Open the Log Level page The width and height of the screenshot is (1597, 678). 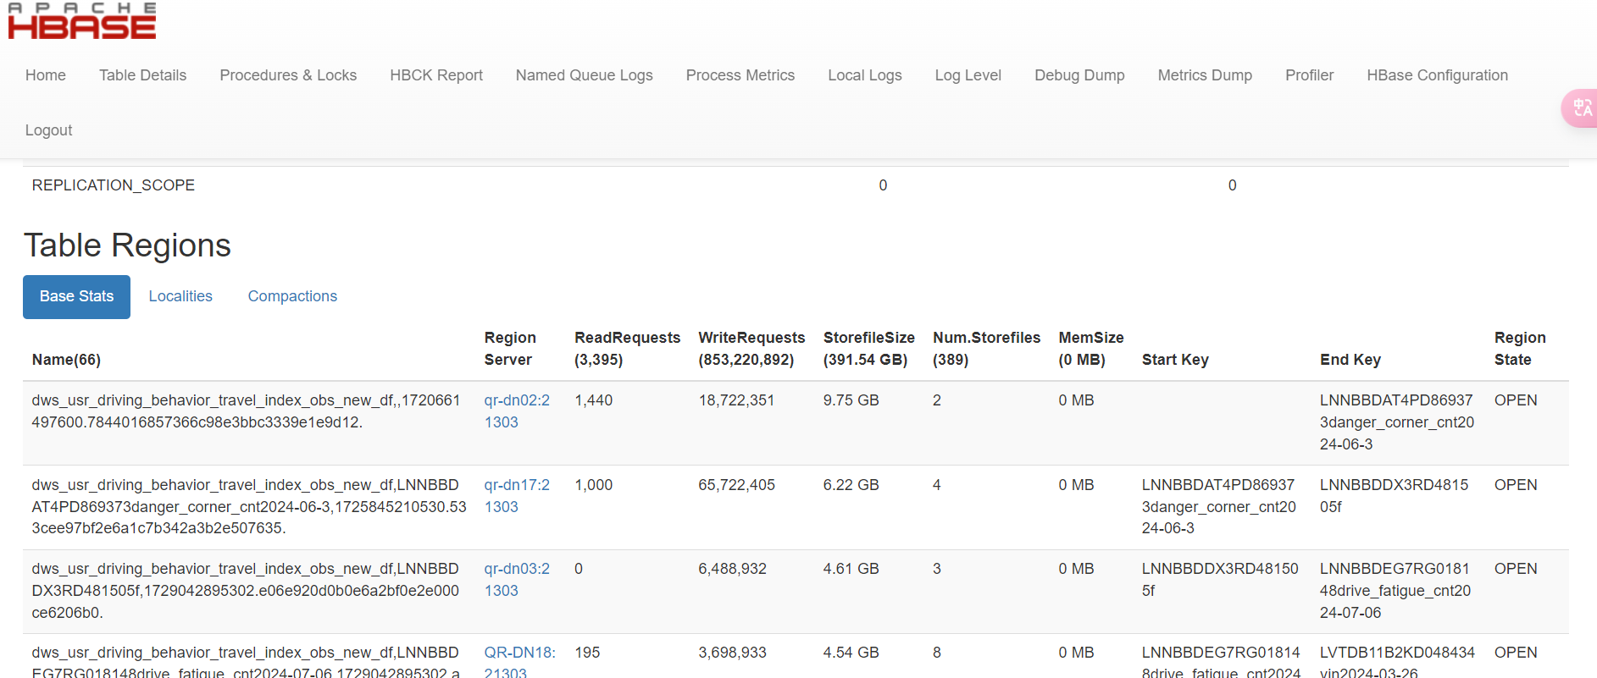[968, 75]
